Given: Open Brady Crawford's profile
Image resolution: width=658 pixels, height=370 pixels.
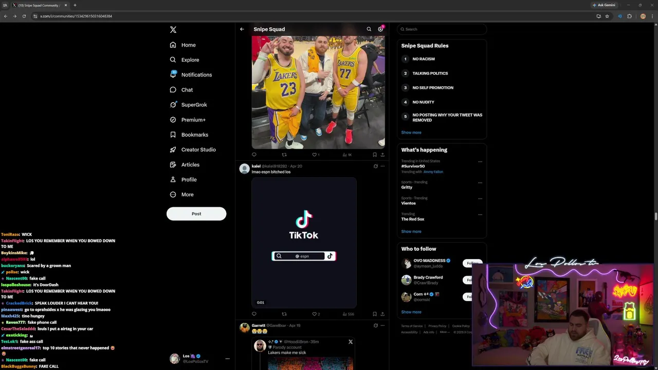Looking at the screenshot, I should 428,277.
